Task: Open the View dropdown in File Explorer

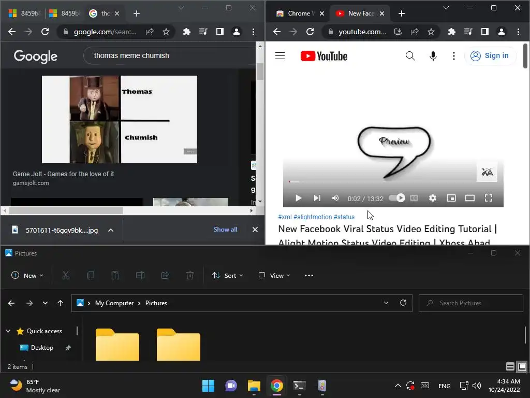Action: pos(274,276)
